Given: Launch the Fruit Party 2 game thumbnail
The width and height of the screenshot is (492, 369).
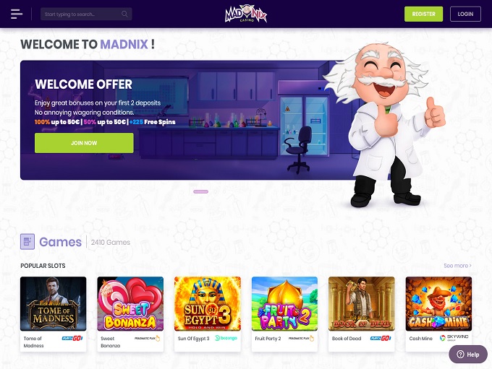Looking at the screenshot, I should coord(284,303).
